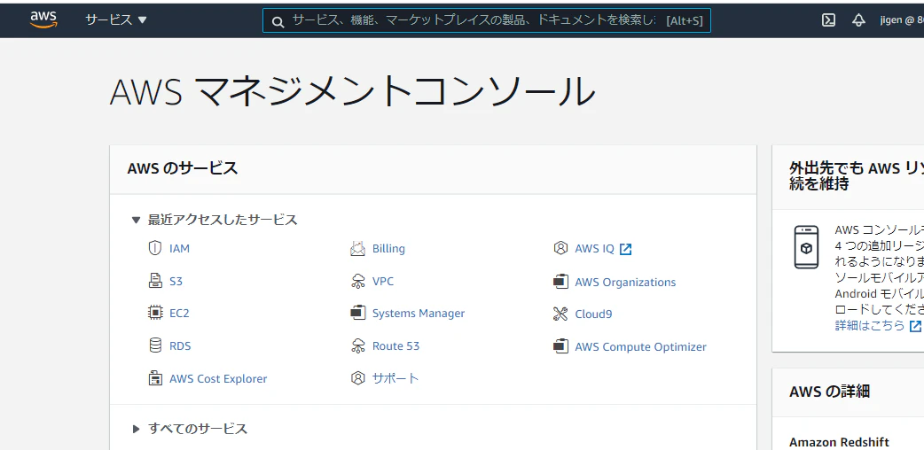Screen dimensions: 924x450
Task: Click the AWS のサービス panel heading
Action: [183, 168]
